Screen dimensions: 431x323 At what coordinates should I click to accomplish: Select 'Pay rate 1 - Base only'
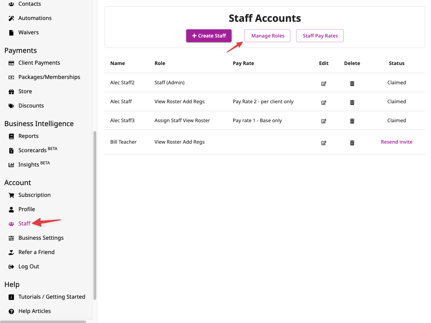[257, 120]
